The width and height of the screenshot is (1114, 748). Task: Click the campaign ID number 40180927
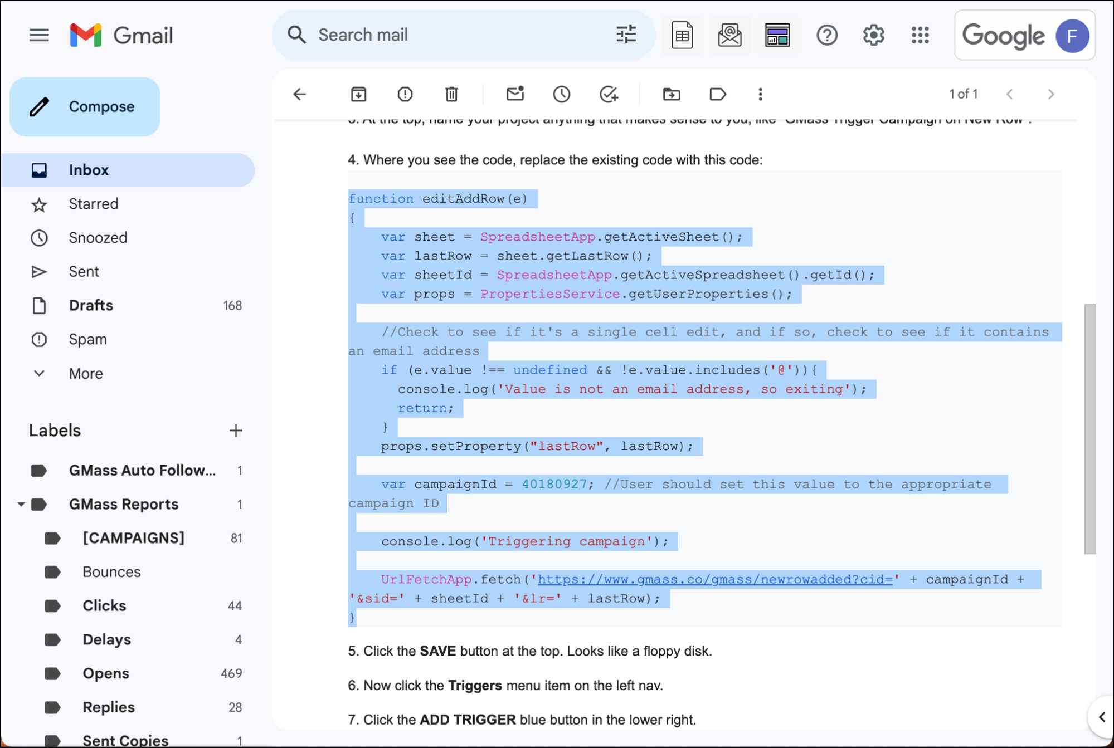click(x=554, y=484)
